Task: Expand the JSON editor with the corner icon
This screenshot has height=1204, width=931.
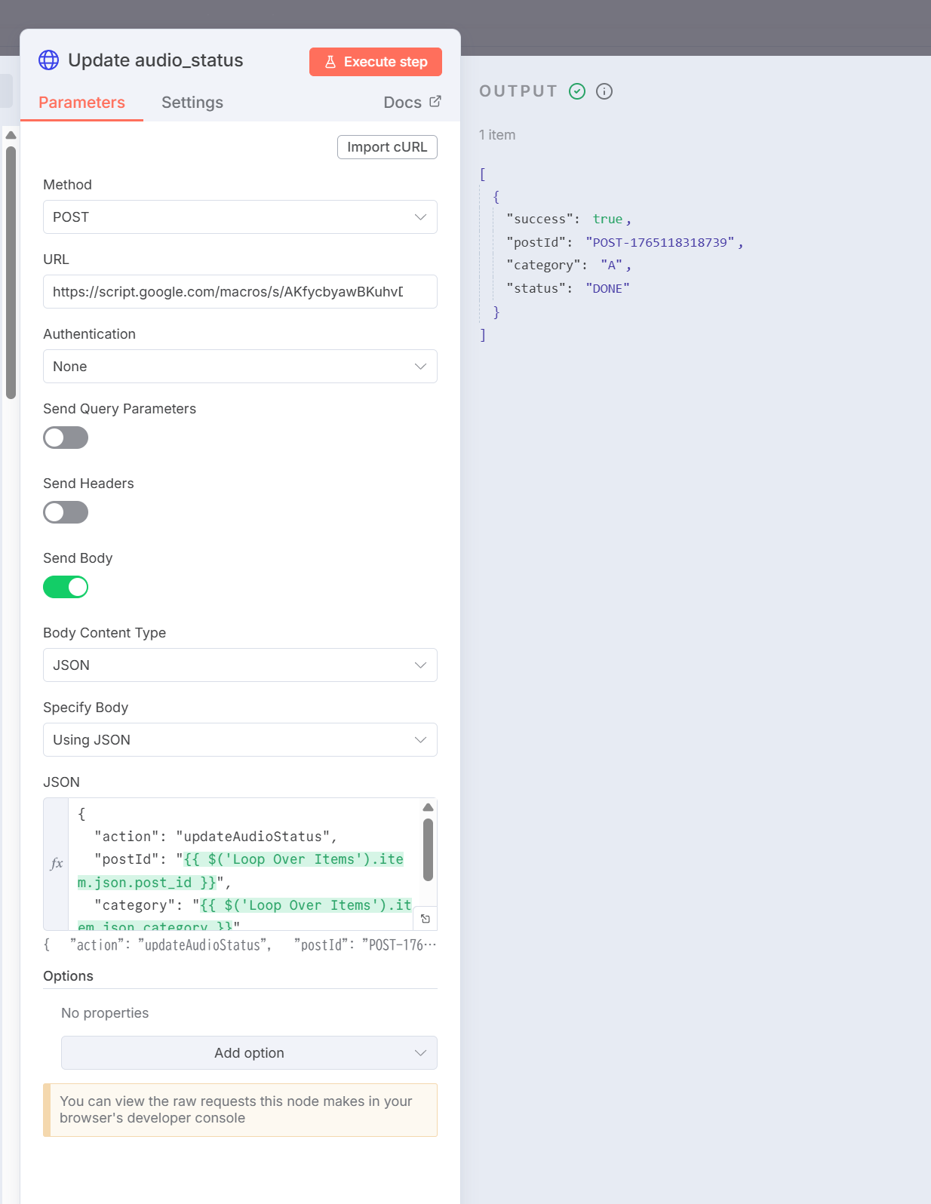Action: pos(426,919)
